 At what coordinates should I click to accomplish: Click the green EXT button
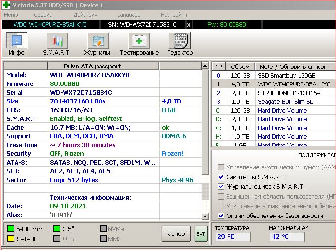[x=201, y=233]
